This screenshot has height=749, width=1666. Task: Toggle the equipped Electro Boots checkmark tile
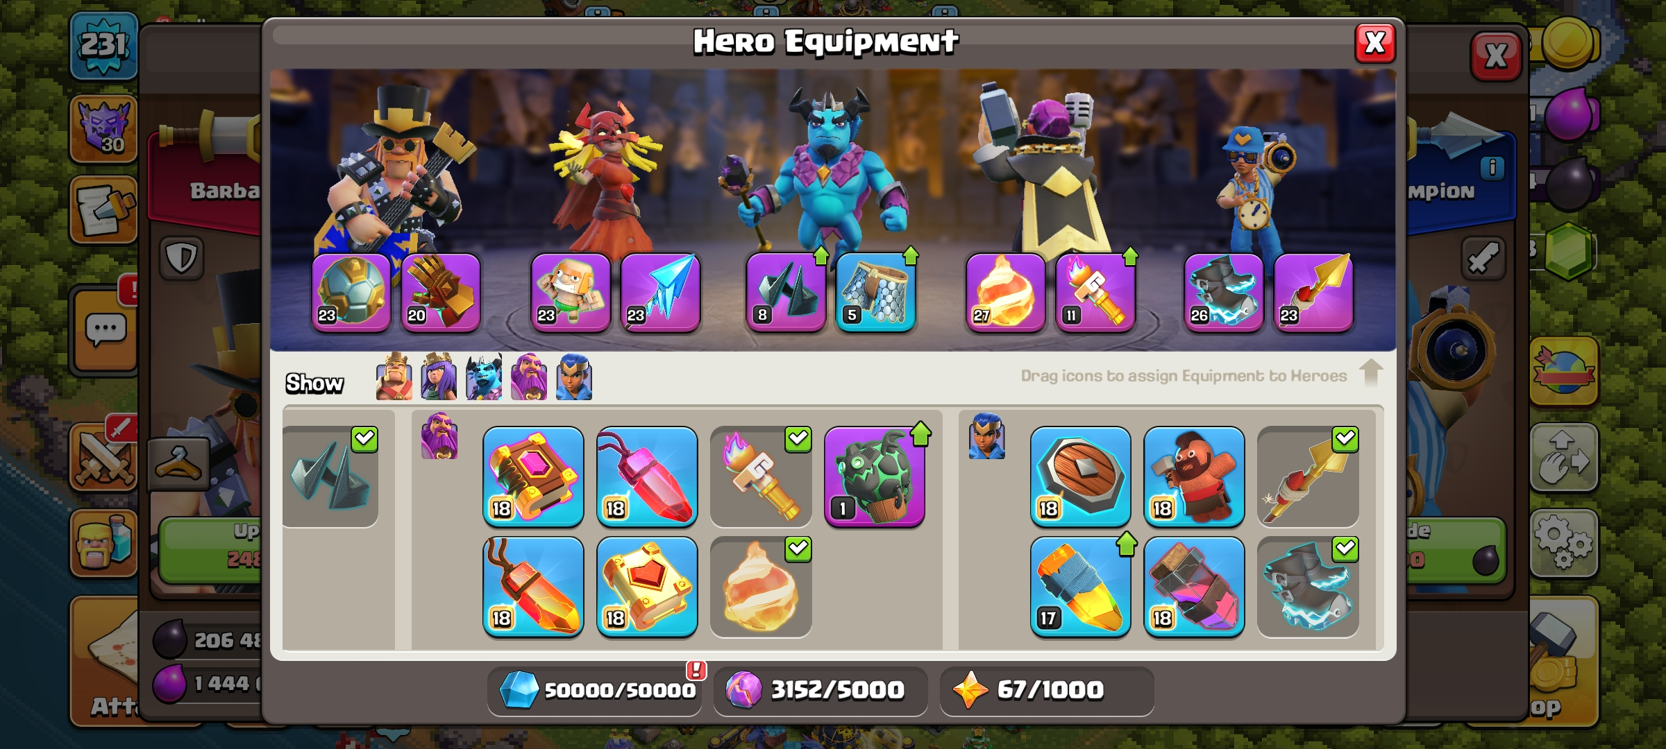coord(1308,587)
